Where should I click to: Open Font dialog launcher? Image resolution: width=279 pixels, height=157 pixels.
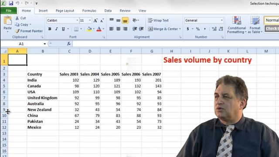pos(104,37)
